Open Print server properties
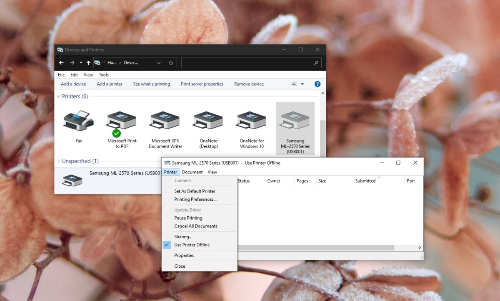The image size is (500, 301). (x=202, y=84)
